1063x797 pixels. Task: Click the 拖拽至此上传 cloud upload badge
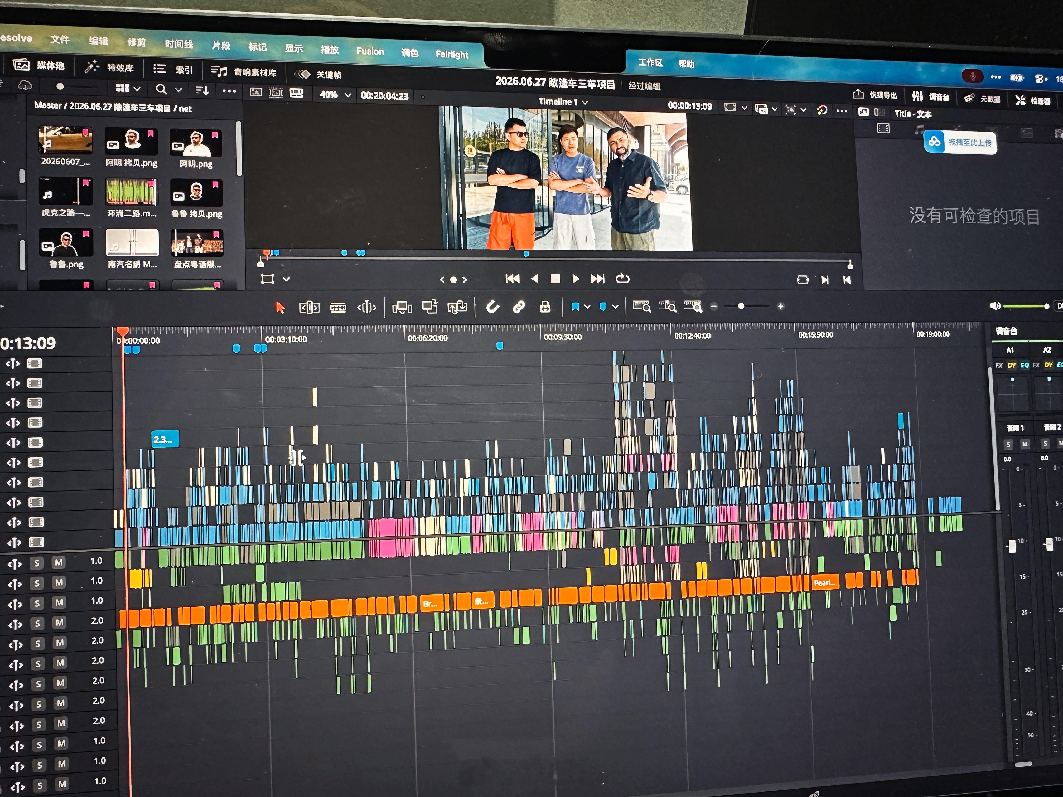(x=960, y=142)
